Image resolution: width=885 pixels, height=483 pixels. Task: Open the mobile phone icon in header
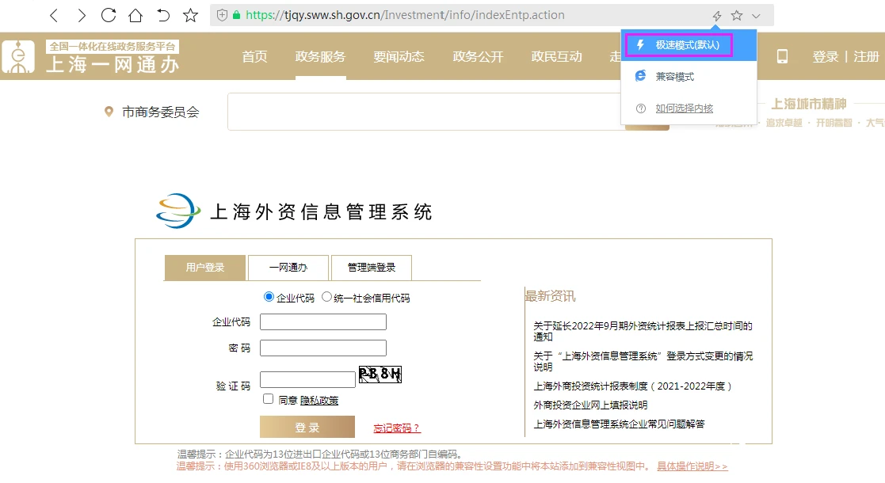[782, 56]
